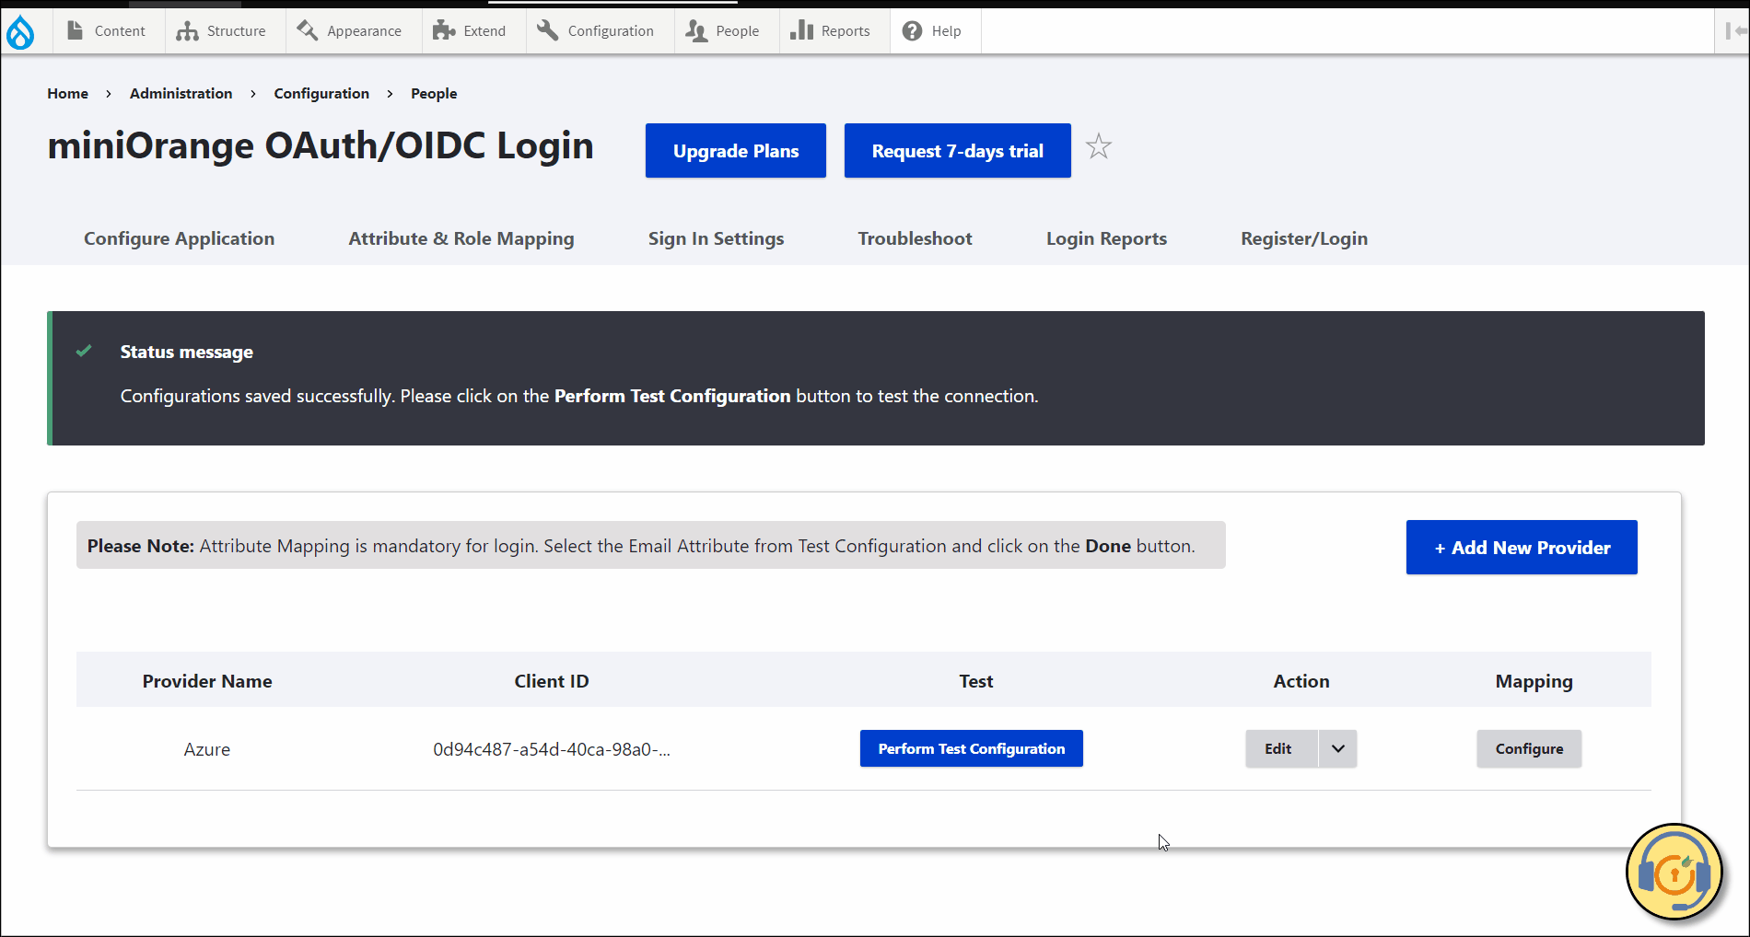Open Configuration via the wrench icon
Viewport: 1750px width, 937px height.
tap(546, 30)
